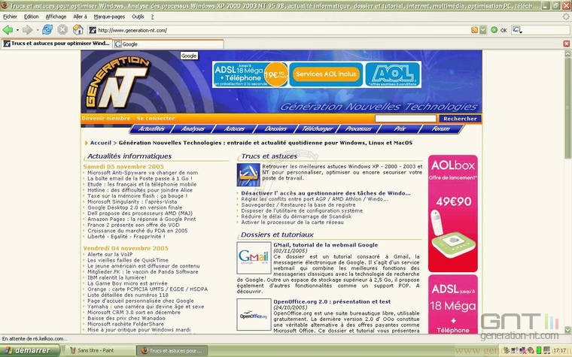Open the Aller à menu
Viewport: 572px width, 357px height.
coord(80,17)
